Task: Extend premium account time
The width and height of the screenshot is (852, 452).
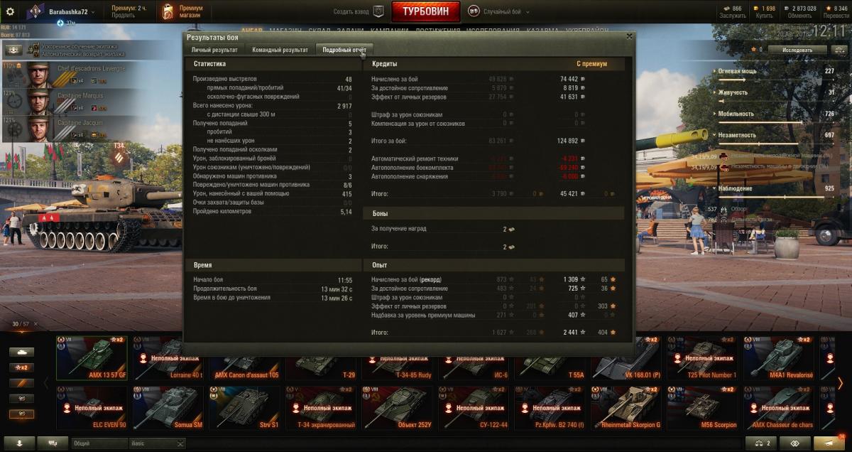Action: tap(124, 16)
